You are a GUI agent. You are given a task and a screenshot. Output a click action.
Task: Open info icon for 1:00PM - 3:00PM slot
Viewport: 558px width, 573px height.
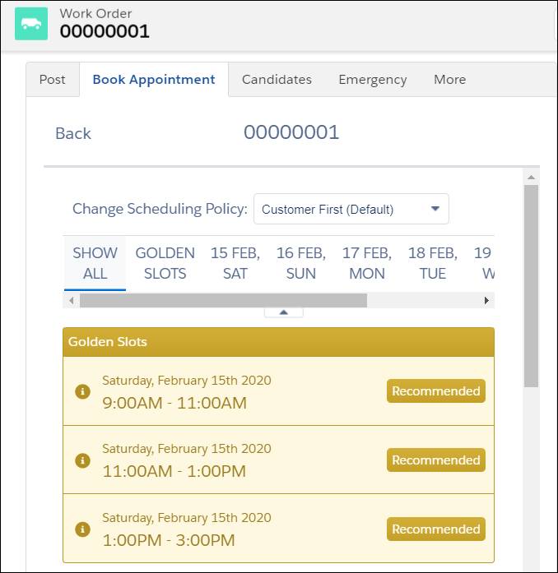tap(82, 529)
